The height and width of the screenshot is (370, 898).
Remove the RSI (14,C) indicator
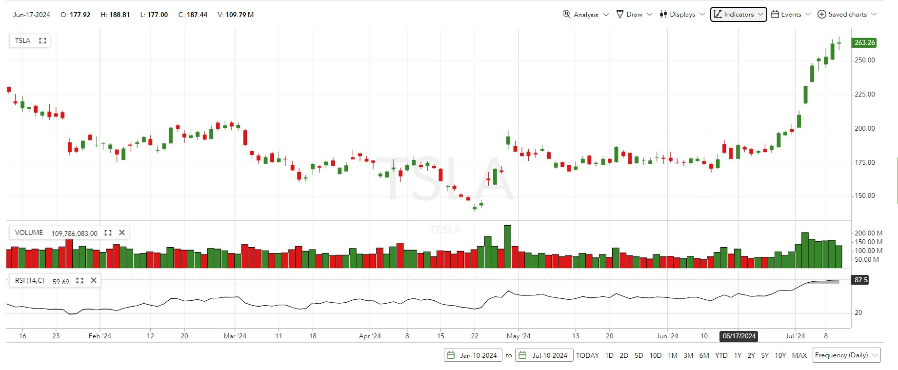94,280
